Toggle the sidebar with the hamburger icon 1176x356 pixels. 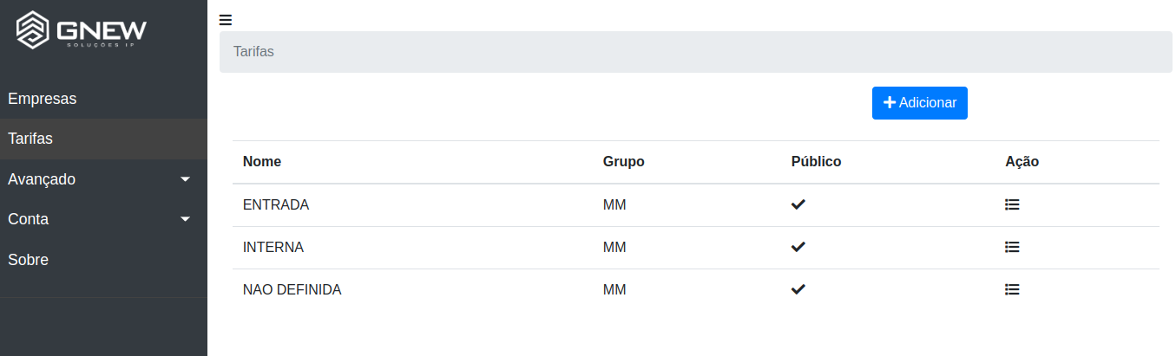click(226, 20)
